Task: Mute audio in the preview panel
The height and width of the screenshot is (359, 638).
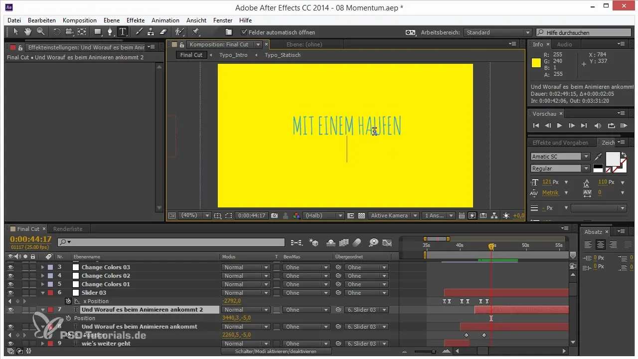Action: point(598,126)
